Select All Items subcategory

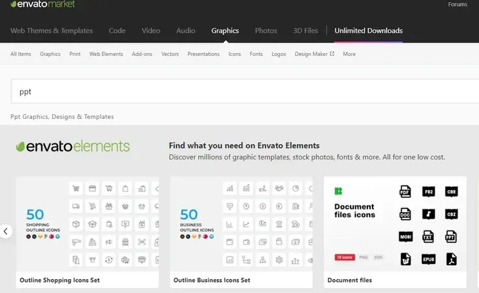point(21,54)
